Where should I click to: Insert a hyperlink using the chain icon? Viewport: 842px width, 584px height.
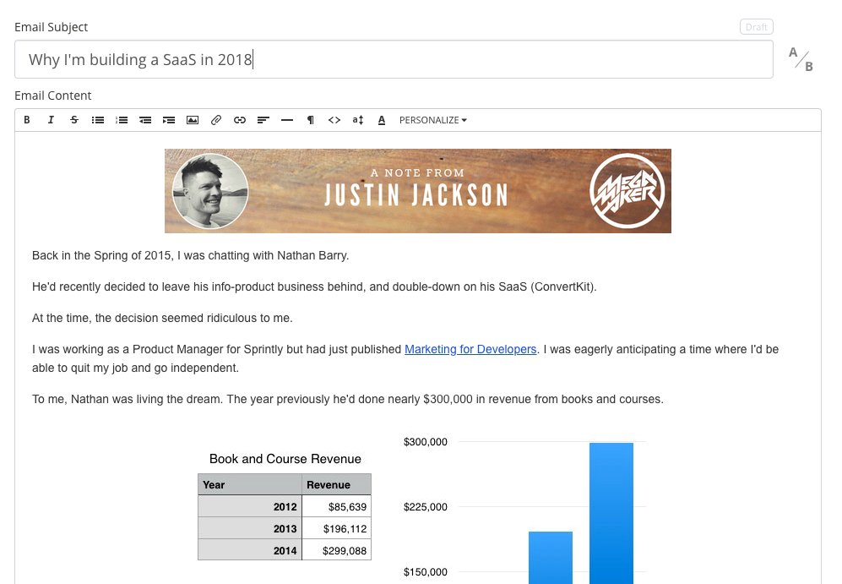(240, 120)
